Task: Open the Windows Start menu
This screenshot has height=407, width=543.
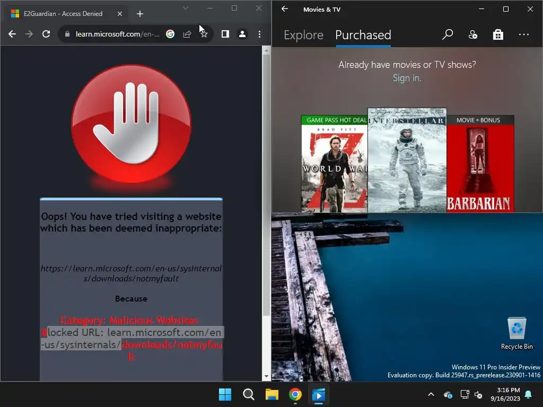Action: tap(225, 394)
